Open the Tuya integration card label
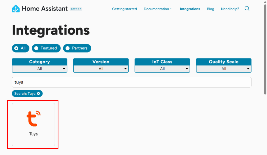 click(x=33, y=134)
